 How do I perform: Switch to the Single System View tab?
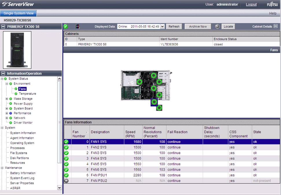[19, 13]
